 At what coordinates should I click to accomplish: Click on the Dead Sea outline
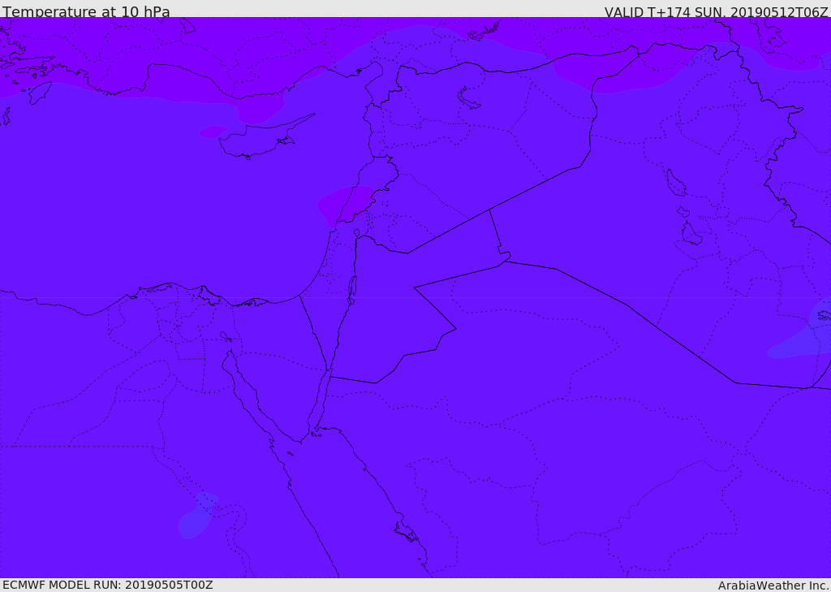(352, 288)
